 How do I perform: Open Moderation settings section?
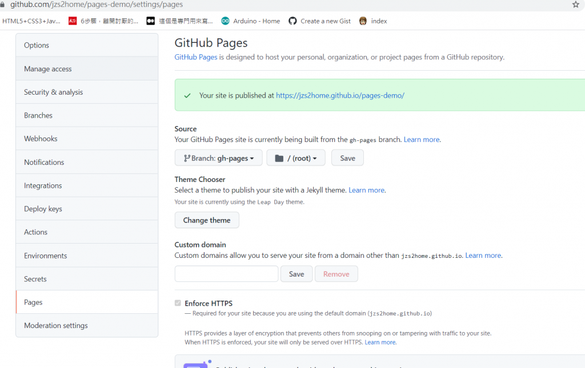coord(87,325)
